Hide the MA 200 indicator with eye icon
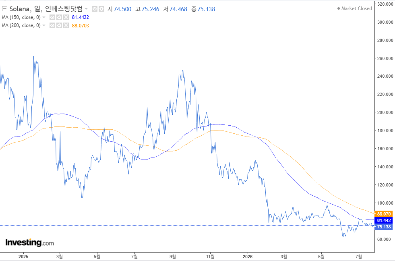The image size is (395, 261). pyautogui.click(x=52, y=25)
